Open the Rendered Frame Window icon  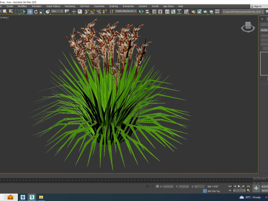pos(199,12)
